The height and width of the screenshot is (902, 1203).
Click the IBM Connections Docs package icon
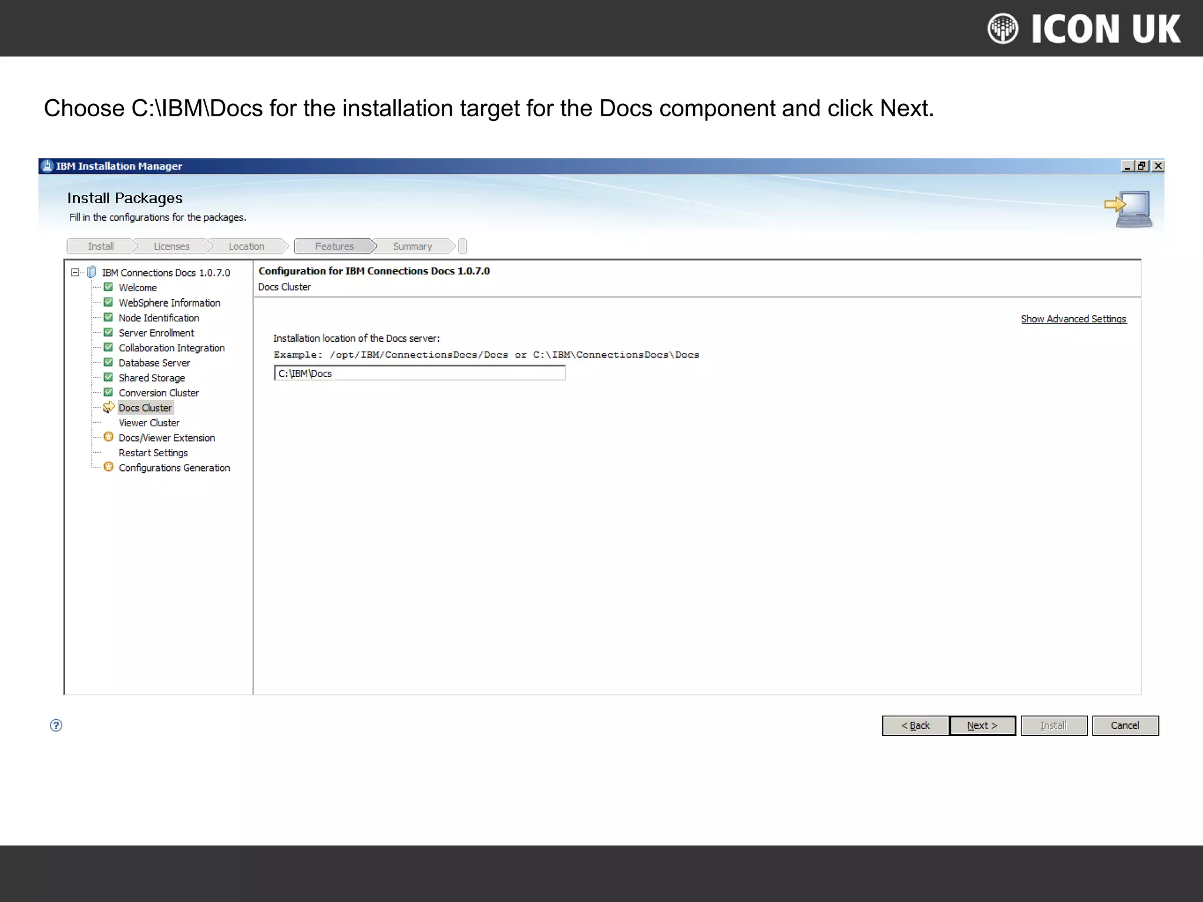click(x=92, y=272)
